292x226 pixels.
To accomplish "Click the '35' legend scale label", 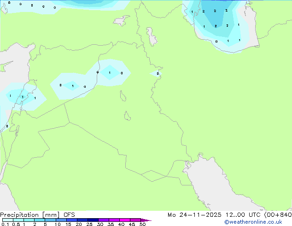I will 111,224.
